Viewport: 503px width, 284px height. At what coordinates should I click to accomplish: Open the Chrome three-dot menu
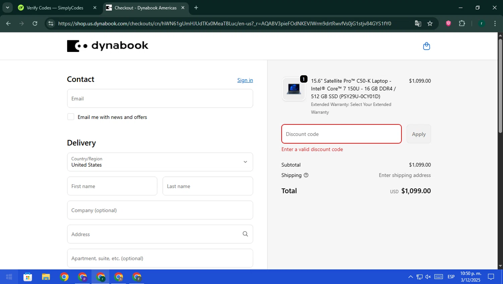click(x=495, y=23)
